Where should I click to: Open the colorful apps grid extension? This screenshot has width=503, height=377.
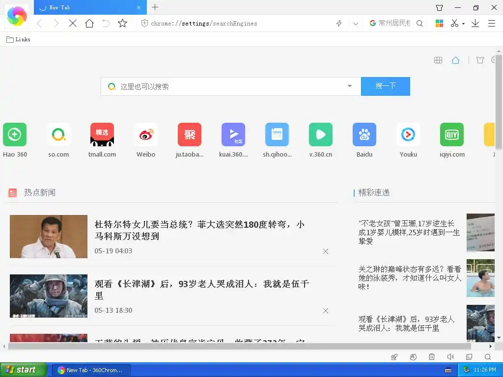(x=439, y=23)
